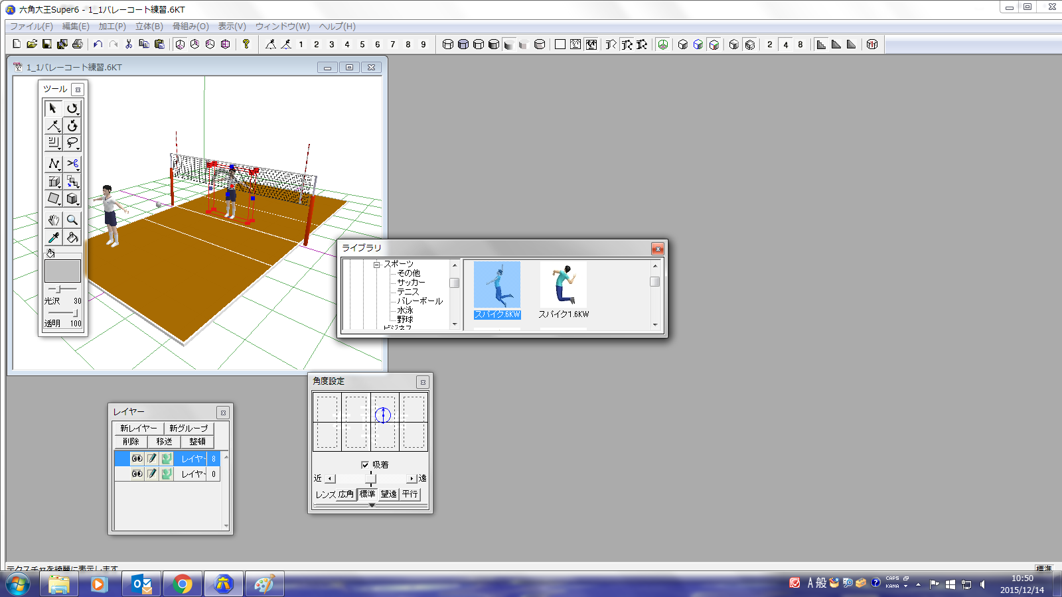The height and width of the screenshot is (597, 1062).
Task: Select the arrow selection tool in ツール palette
Action: tap(53, 108)
